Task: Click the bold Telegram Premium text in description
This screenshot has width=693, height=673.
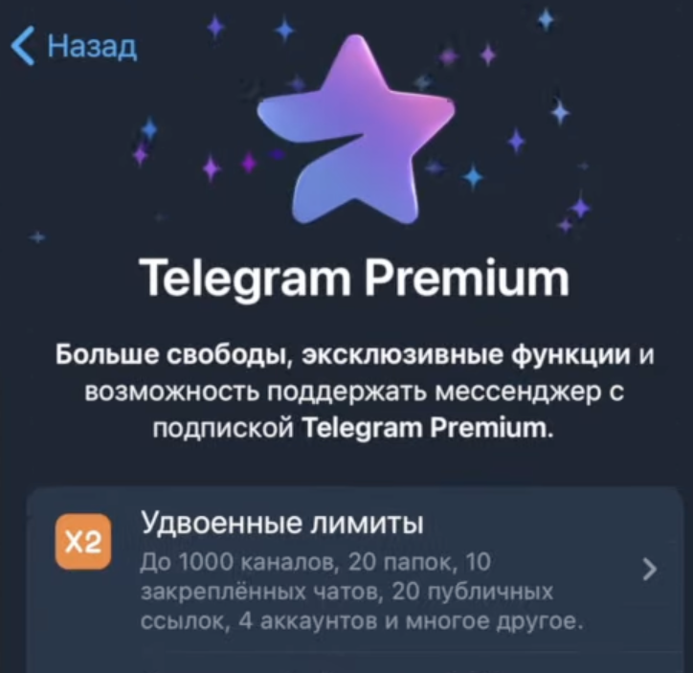Action: click(x=429, y=428)
